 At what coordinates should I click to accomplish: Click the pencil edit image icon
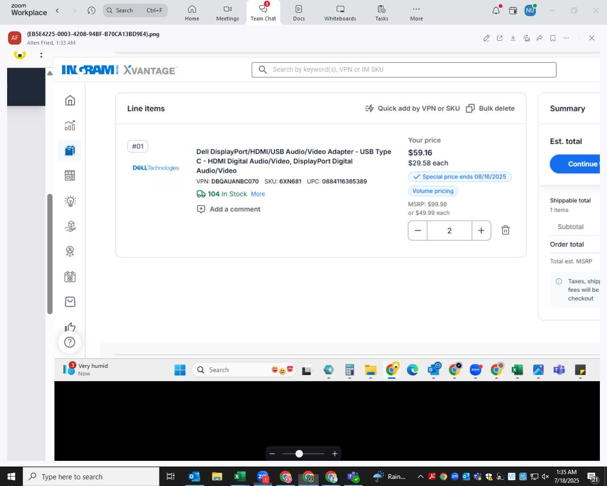pos(487,38)
